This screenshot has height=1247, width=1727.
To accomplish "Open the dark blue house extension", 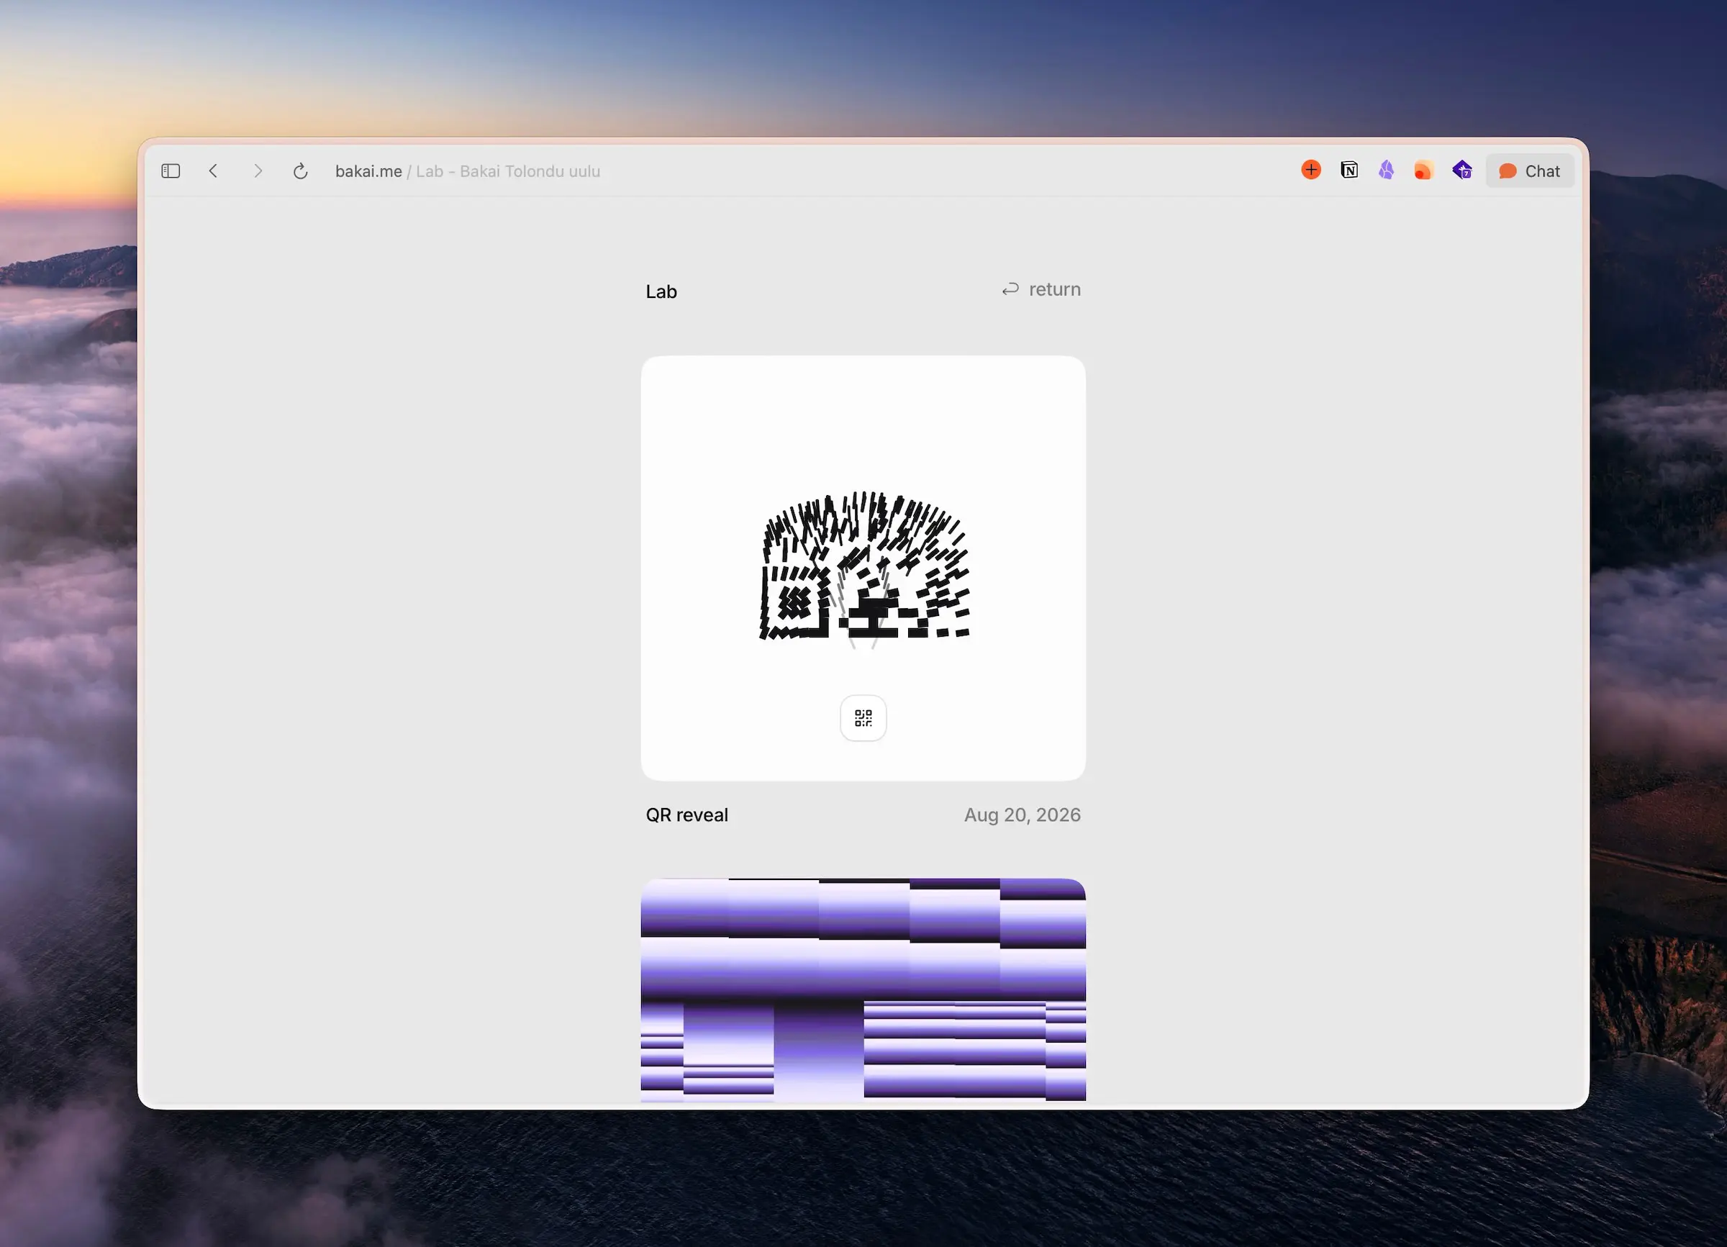I will point(1462,170).
